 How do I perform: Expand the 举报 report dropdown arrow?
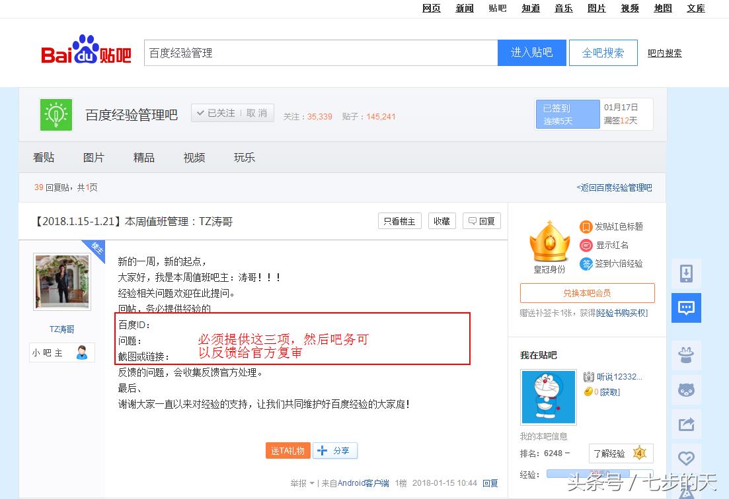pos(312,482)
